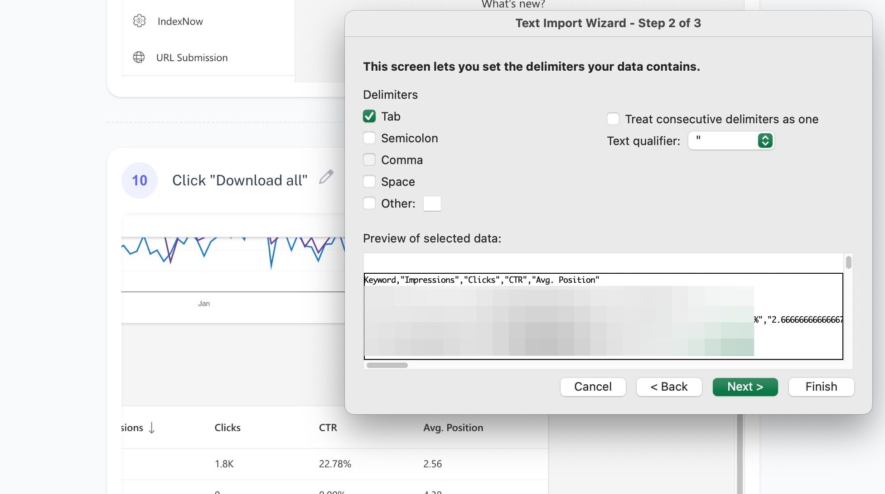Click the URL Submission globe icon
Screen dimensions: 885x494
point(139,58)
